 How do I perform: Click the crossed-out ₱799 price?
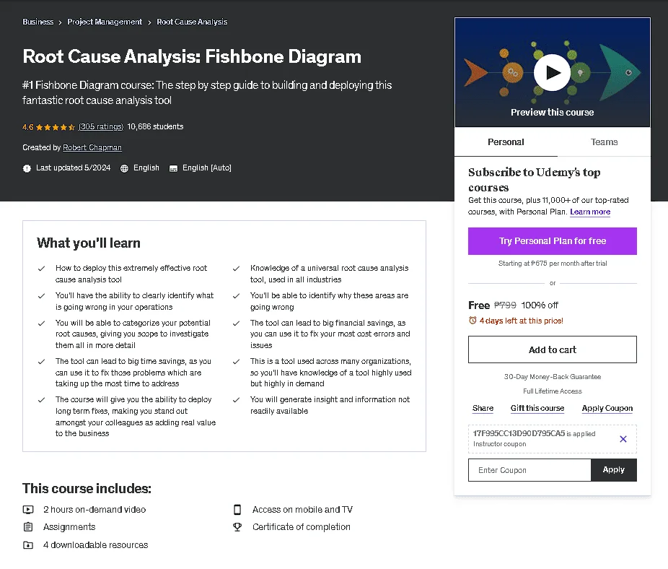click(505, 305)
